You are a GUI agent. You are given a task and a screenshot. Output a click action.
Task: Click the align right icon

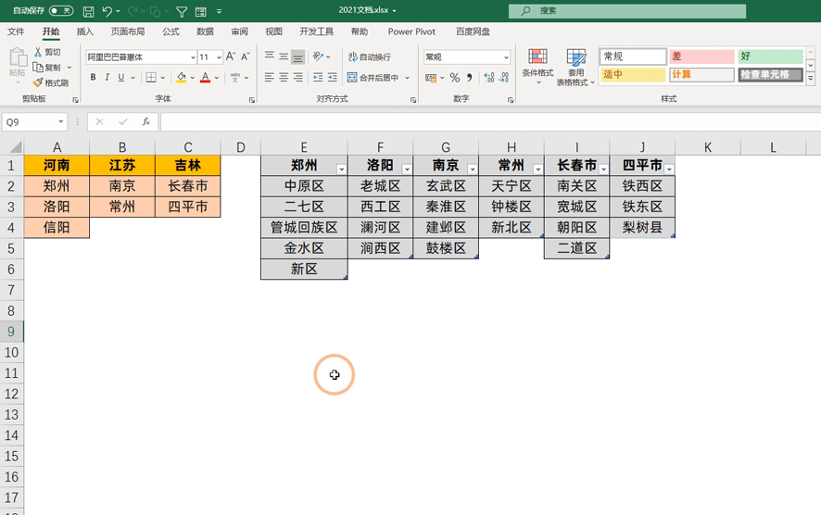coord(298,78)
